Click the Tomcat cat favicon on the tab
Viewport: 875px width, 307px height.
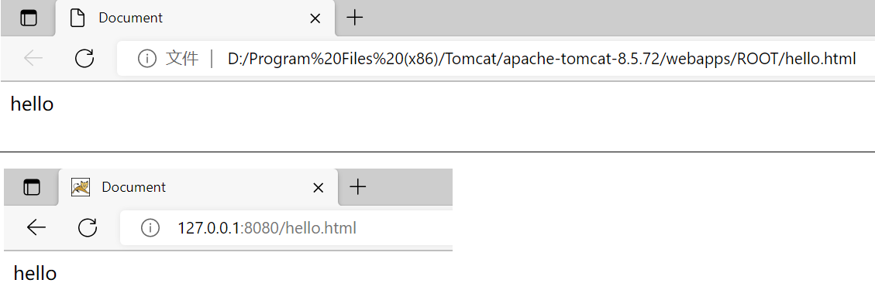(x=81, y=187)
